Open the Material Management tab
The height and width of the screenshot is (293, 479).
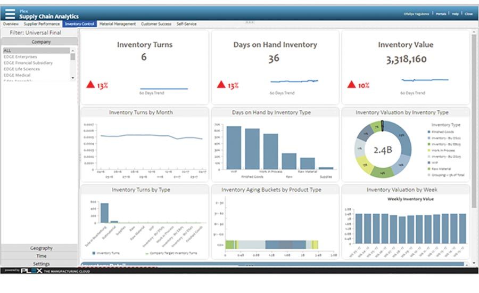[117, 24]
